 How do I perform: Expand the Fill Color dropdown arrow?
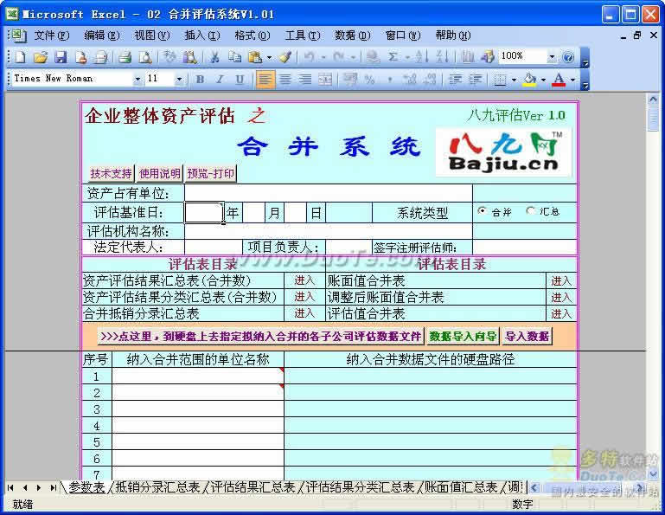tap(543, 80)
